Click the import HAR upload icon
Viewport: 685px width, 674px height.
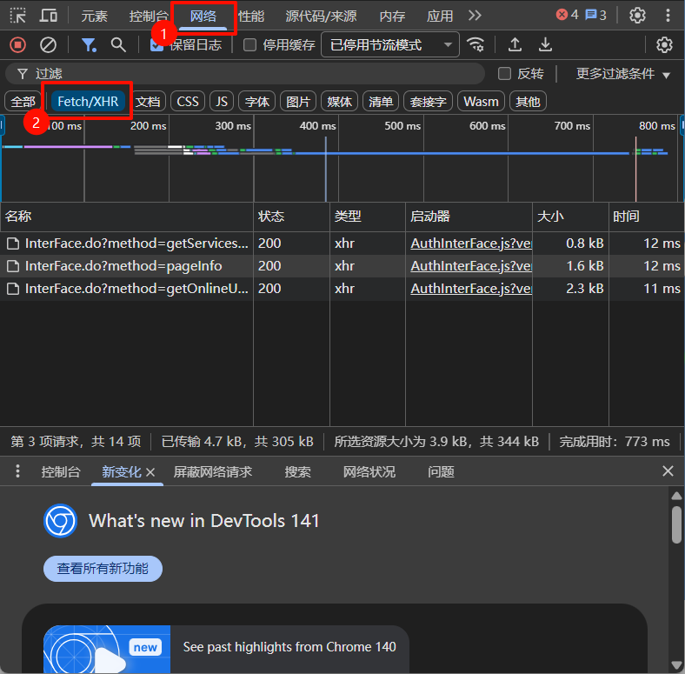click(515, 45)
